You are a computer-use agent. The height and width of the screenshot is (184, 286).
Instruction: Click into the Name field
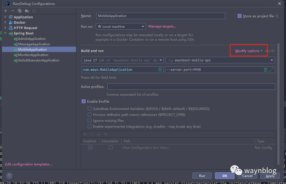161,16
